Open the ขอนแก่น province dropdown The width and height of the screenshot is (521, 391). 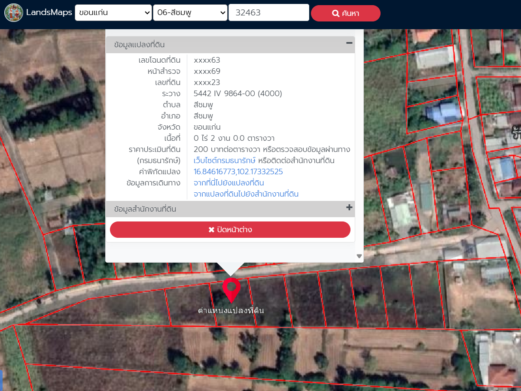[113, 13]
